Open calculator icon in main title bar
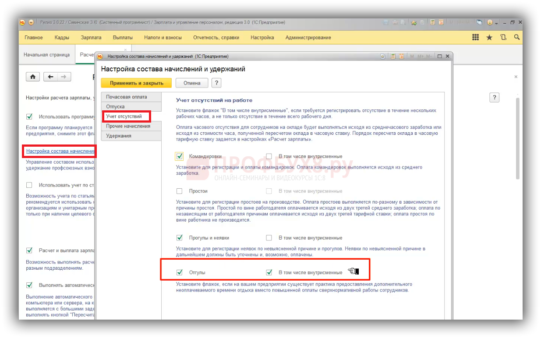This screenshot has width=541, height=338. (x=432, y=22)
